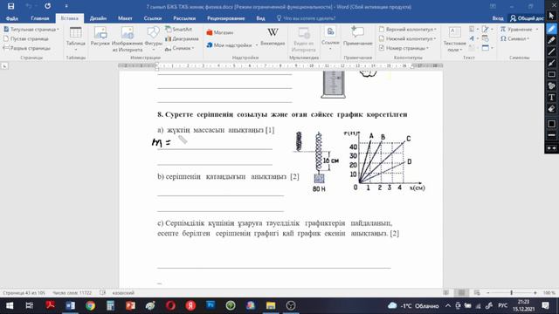Click the 'Что вы хотите сделать?' search box
The image size is (559, 314).
[306, 18]
